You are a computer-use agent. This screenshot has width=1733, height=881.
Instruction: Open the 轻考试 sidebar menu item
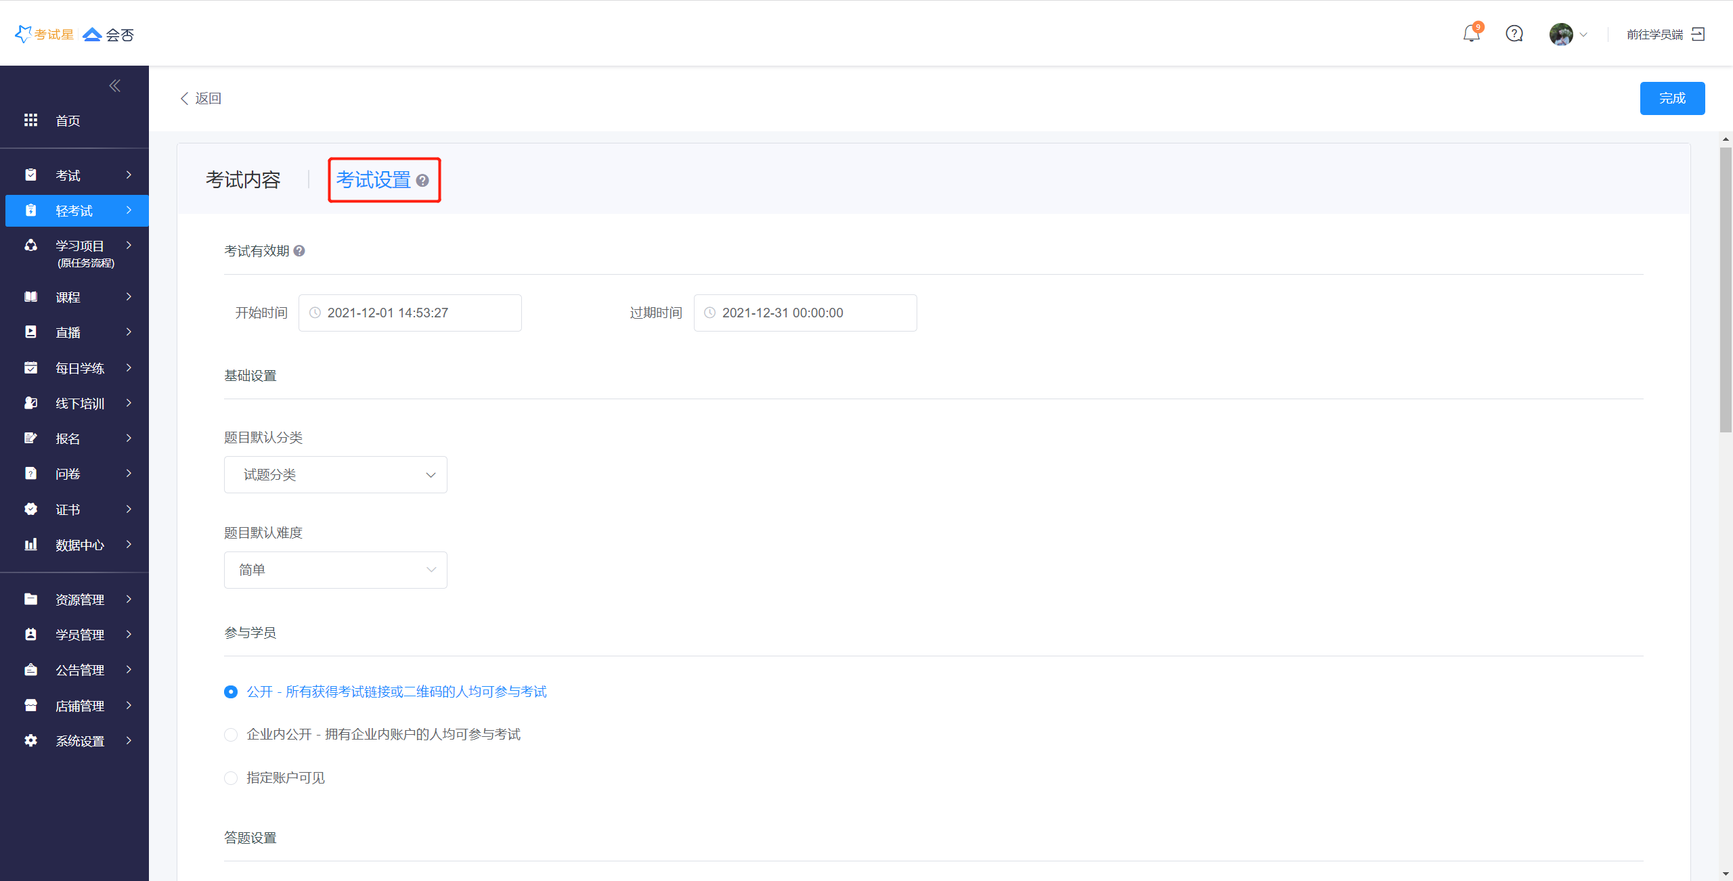tap(74, 211)
